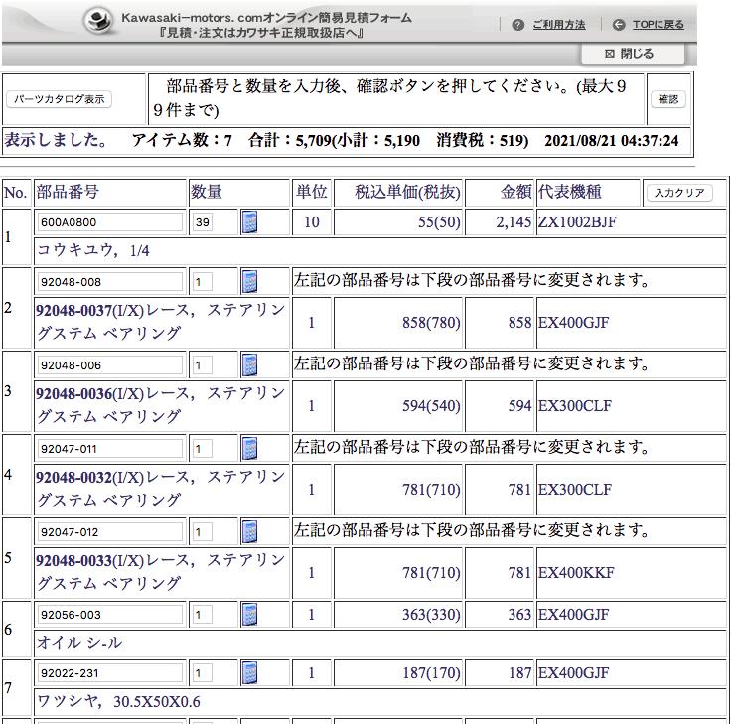This screenshot has width=735, height=724.
Task: Click the description コウキユウ, 1/4
Action: coord(92,250)
